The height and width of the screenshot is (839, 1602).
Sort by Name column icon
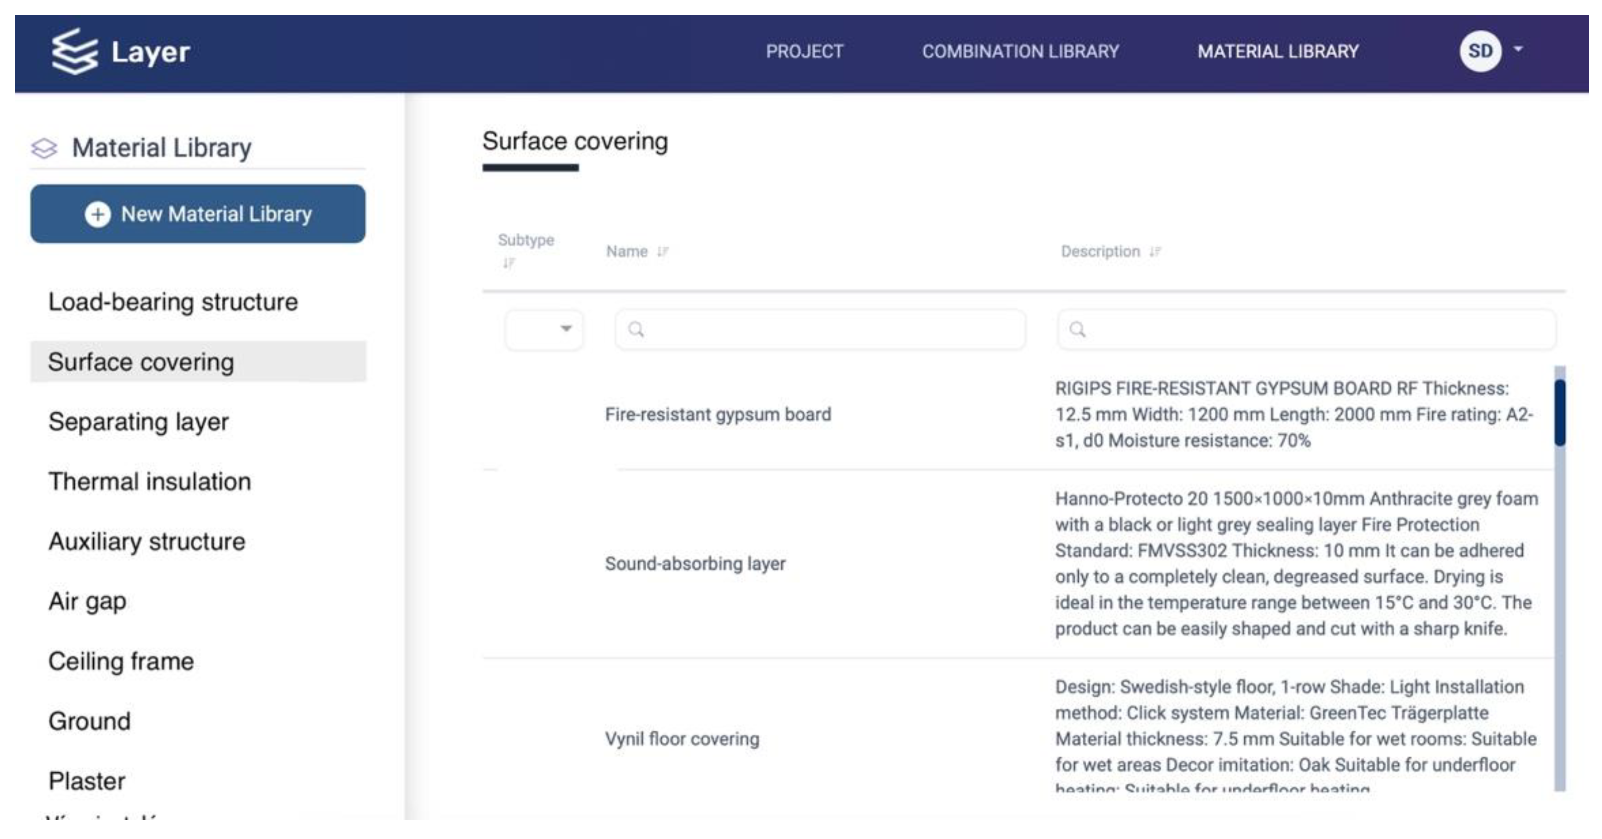tap(663, 252)
